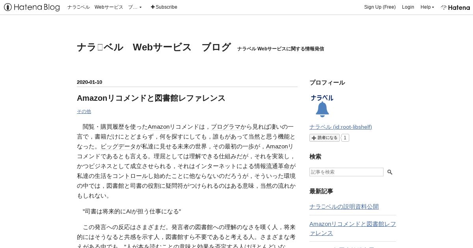Click the Login link
The width and height of the screenshot is (473, 248).
[x=408, y=7]
